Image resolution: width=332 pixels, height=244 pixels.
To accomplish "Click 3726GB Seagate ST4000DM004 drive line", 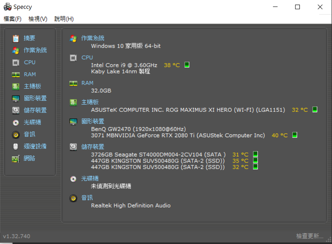I will tap(158, 154).
